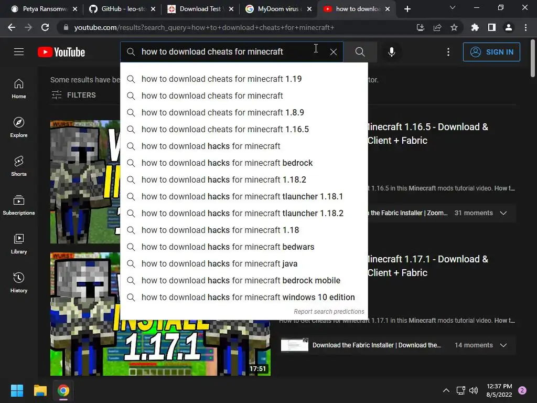Open the Chrome three-dot menu
The height and width of the screenshot is (403, 537).
tap(525, 27)
